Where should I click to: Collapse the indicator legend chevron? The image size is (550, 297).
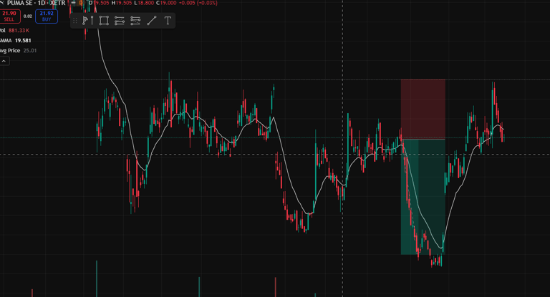(x=4, y=61)
